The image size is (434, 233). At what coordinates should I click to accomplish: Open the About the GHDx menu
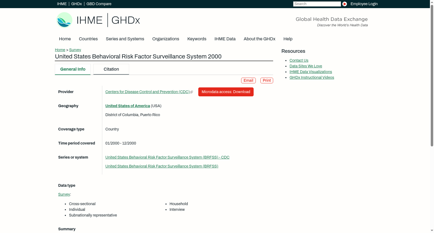click(259, 39)
